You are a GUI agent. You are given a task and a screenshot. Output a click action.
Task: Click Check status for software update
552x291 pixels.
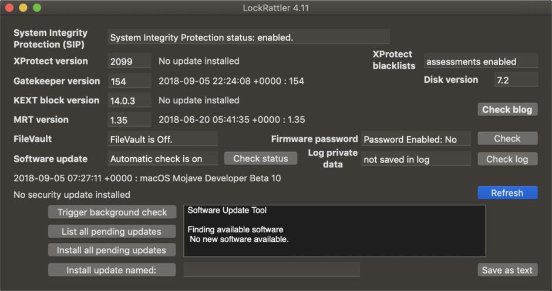[x=261, y=158]
